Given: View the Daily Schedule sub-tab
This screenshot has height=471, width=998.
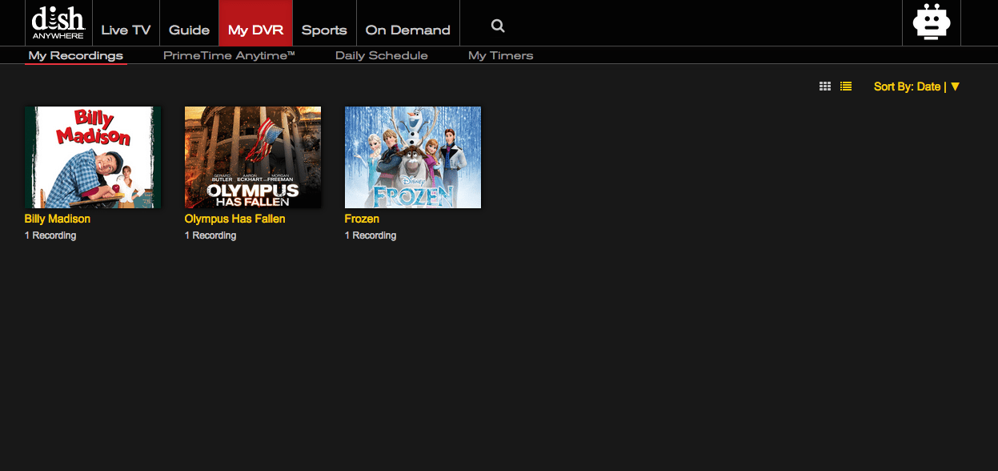Looking at the screenshot, I should coord(382,55).
